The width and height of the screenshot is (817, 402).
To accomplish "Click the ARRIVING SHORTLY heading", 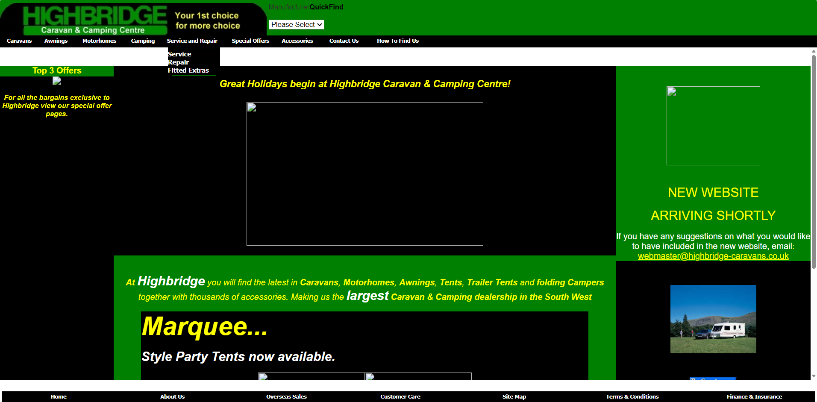I will (713, 215).
